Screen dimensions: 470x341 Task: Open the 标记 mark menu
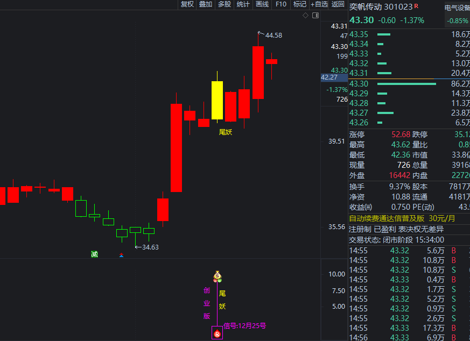tap(299, 4)
